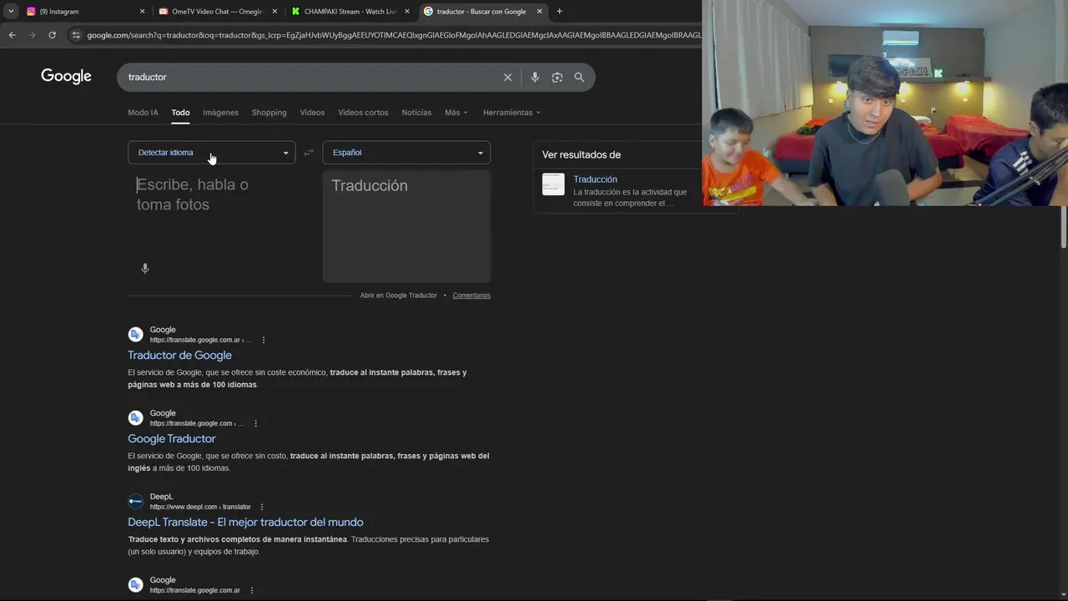Open tab search dropdown arrow
Screen dimensions: 1068x601
point(11,12)
